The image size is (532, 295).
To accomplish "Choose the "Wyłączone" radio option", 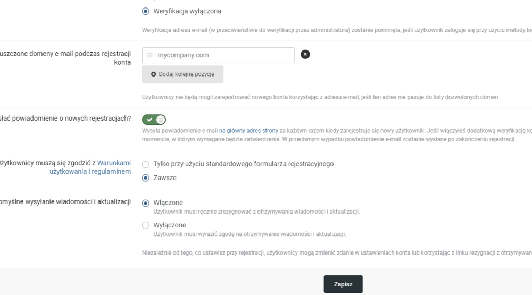I will click(146, 225).
